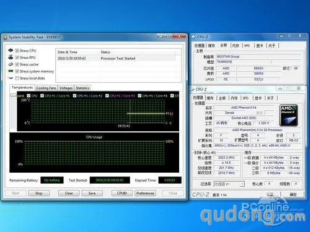Click the Clear button
Image resolution: width=310 pixels, height=232 pixels.
coord(69,193)
